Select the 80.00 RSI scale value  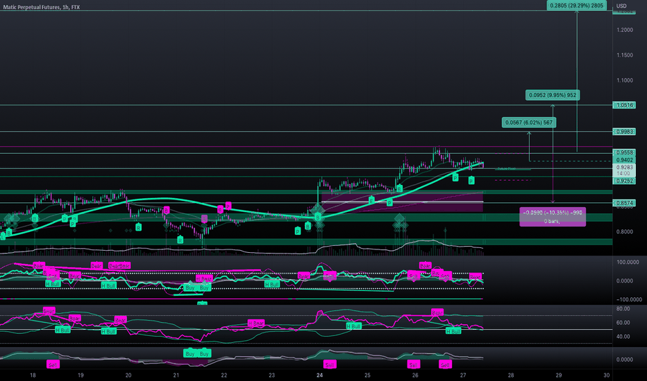[x=623, y=308]
